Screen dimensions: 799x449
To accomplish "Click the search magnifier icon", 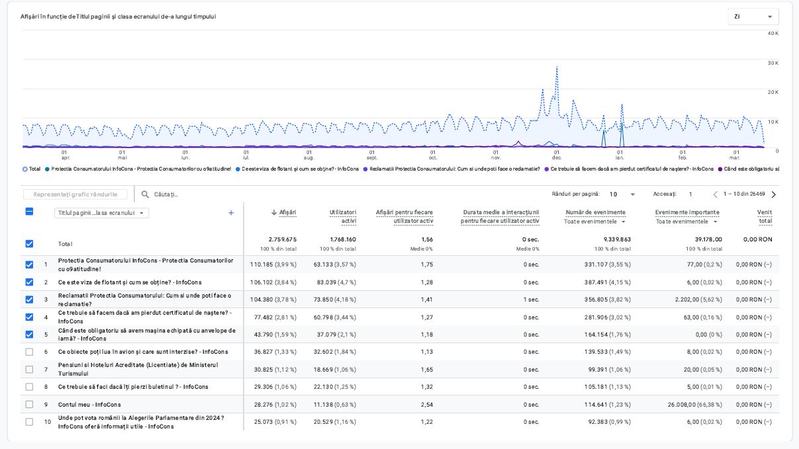I will [x=145, y=194].
